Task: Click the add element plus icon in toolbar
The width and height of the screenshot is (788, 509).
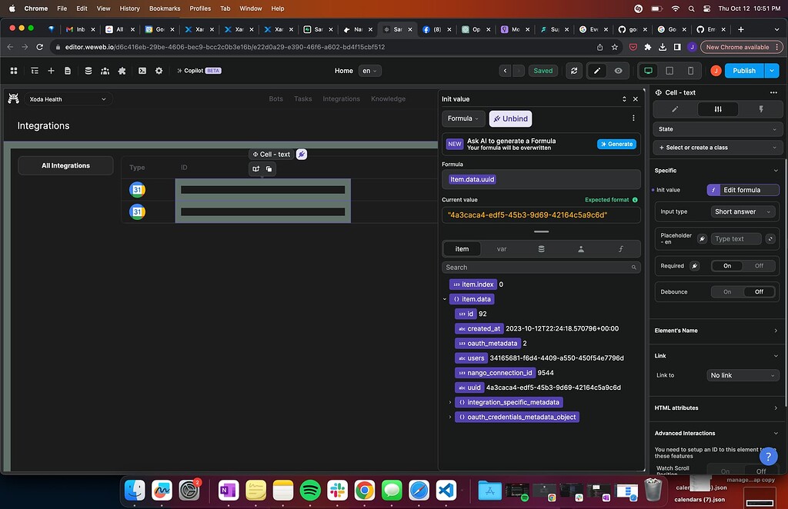Action: tap(51, 70)
